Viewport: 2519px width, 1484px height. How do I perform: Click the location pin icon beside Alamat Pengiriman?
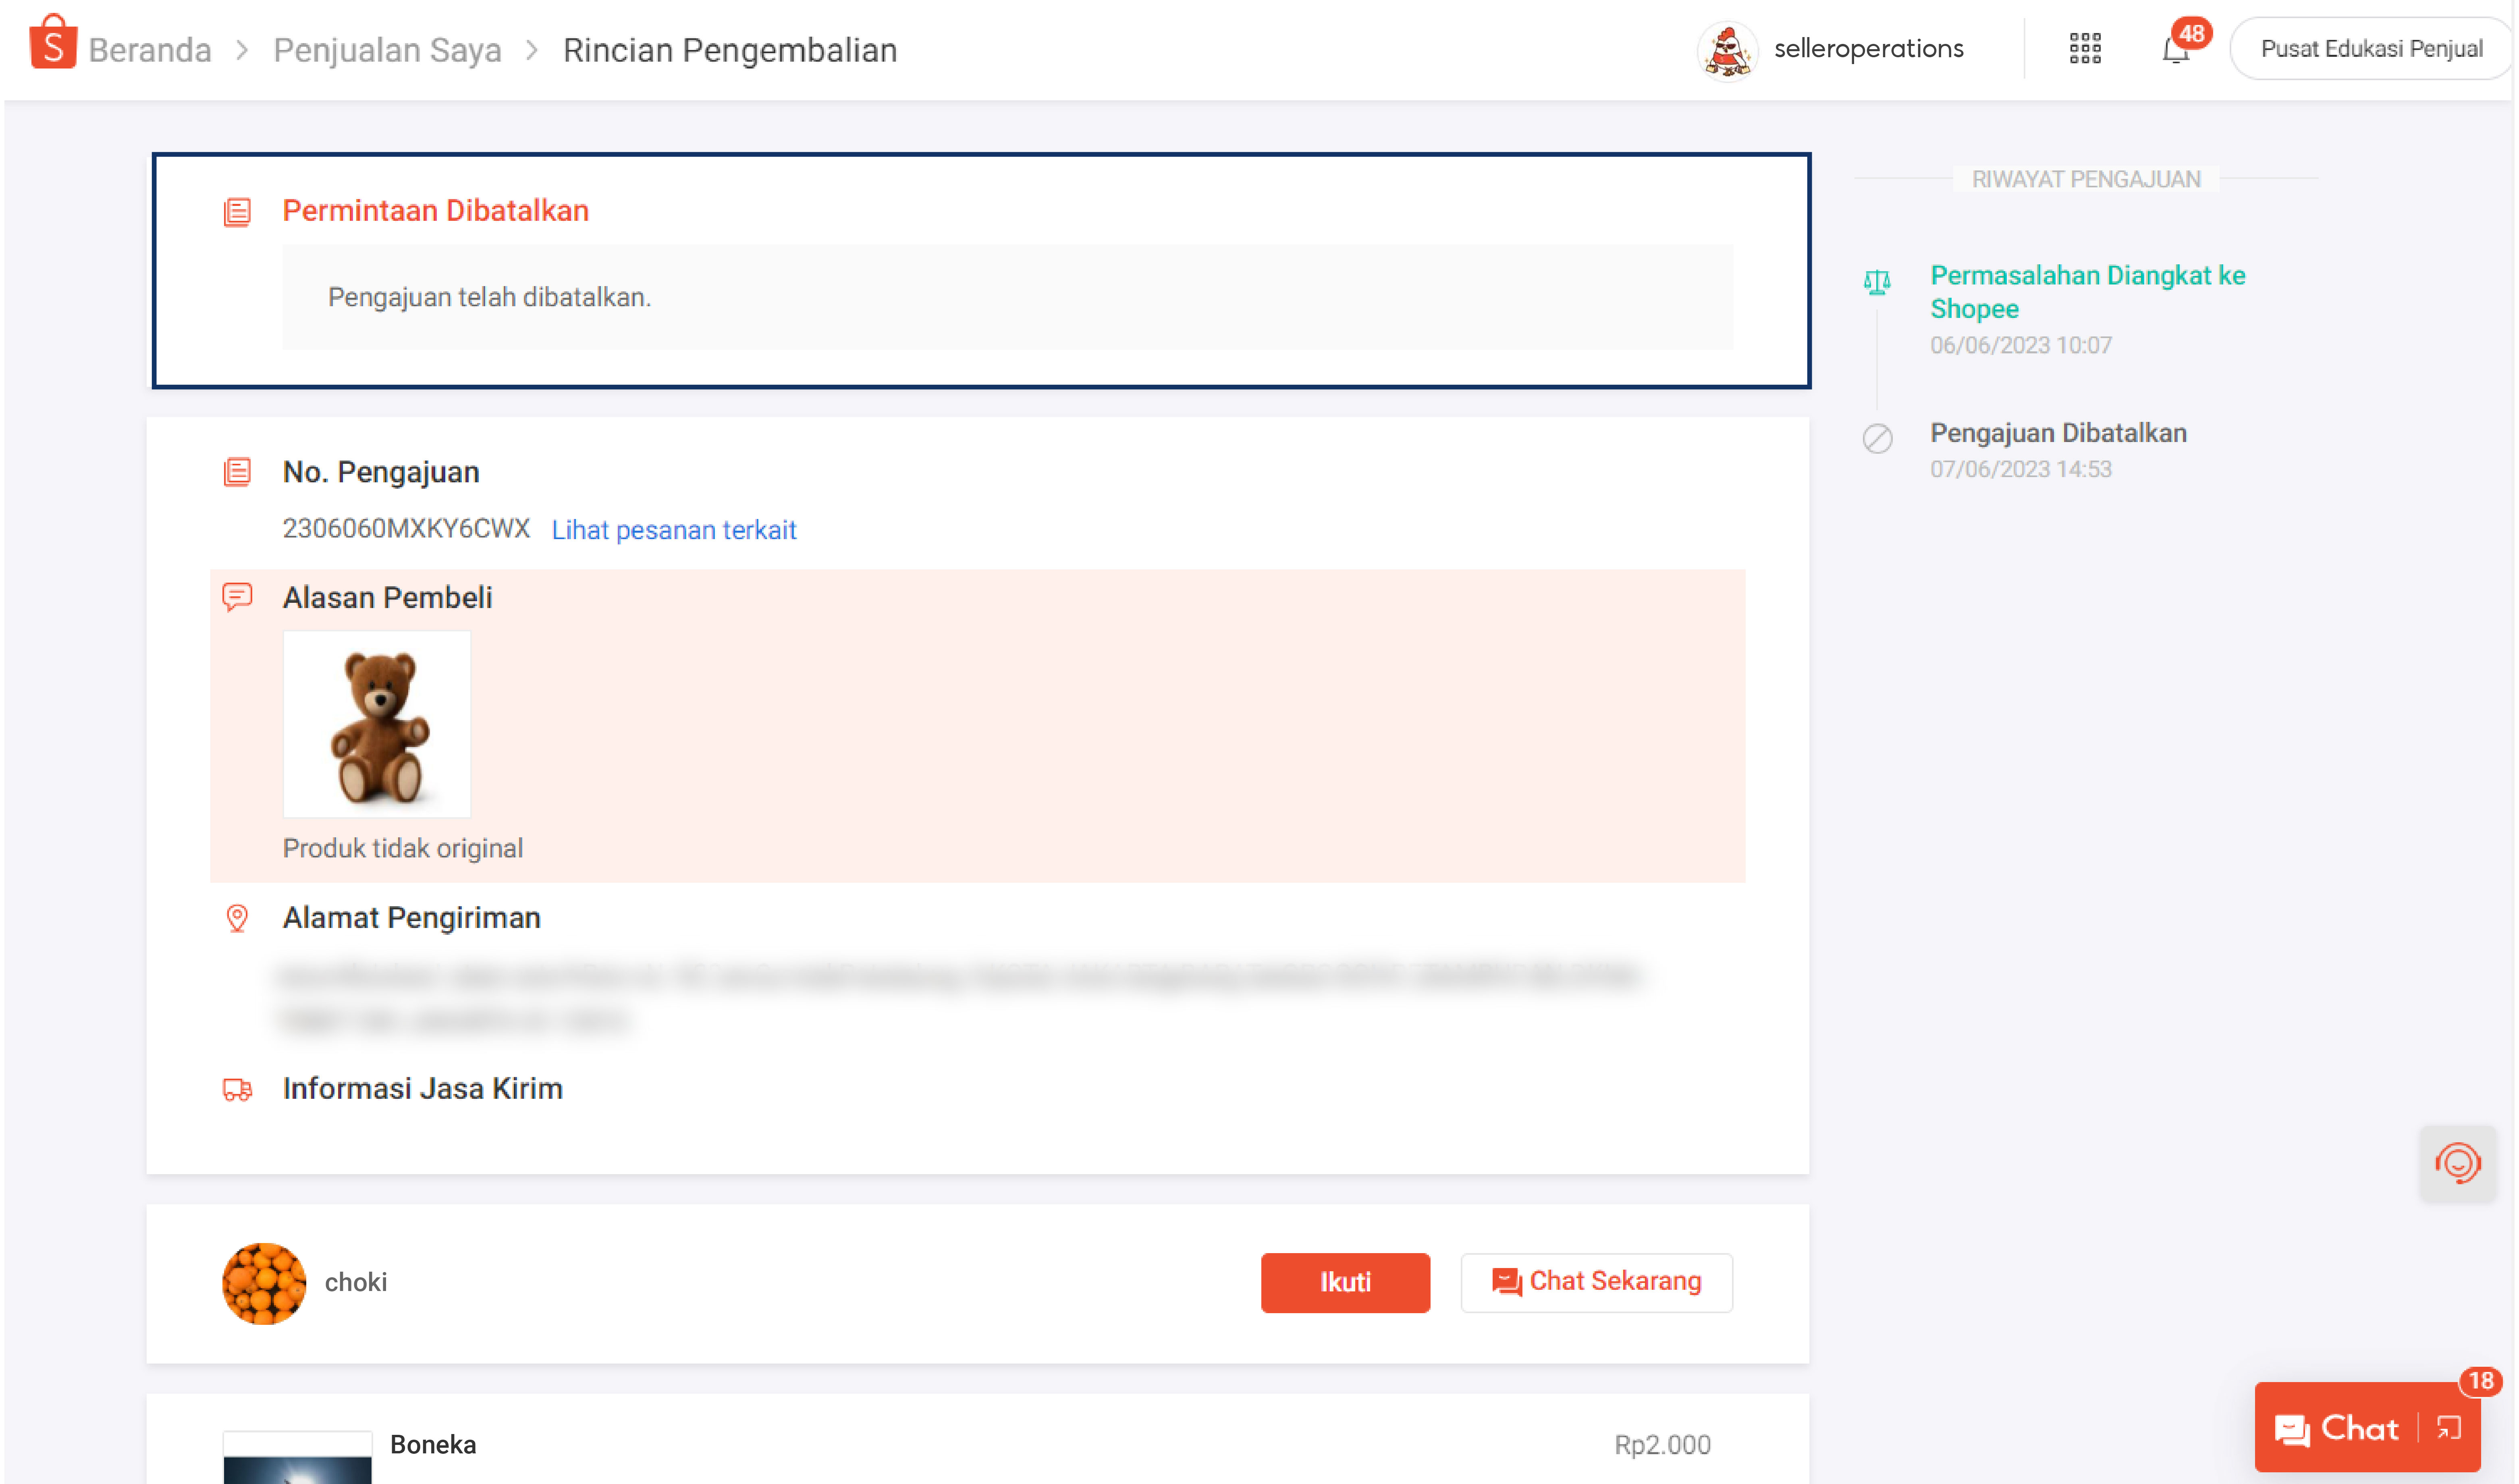(x=237, y=918)
